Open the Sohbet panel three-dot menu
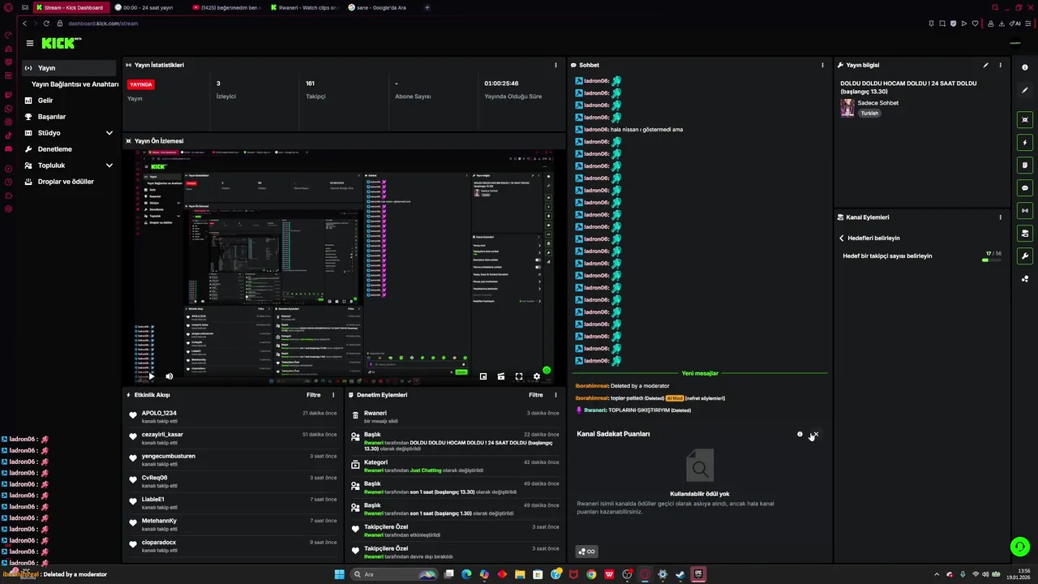Viewport: 1038px width, 584px height. click(822, 65)
